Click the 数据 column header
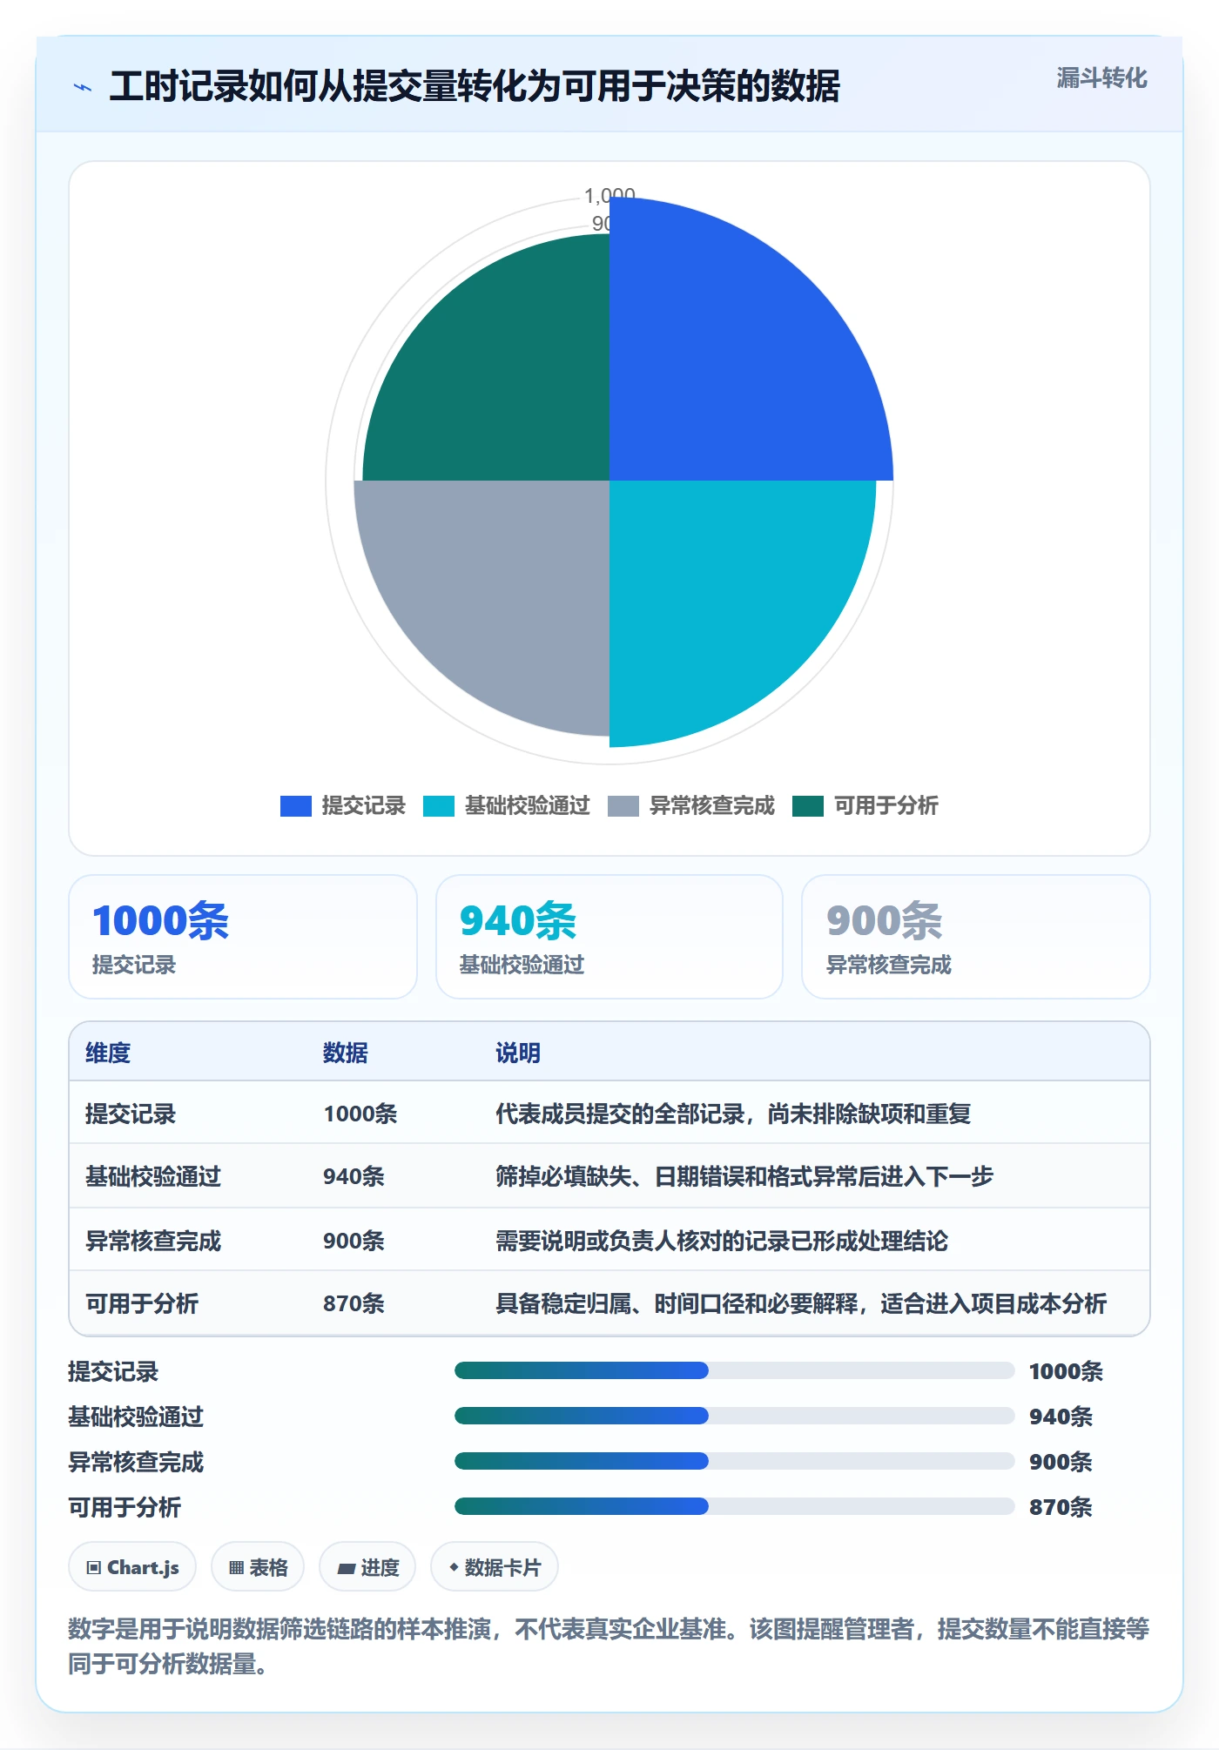The width and height of the screenshot is (1219, 1750). click(346, 1053)
